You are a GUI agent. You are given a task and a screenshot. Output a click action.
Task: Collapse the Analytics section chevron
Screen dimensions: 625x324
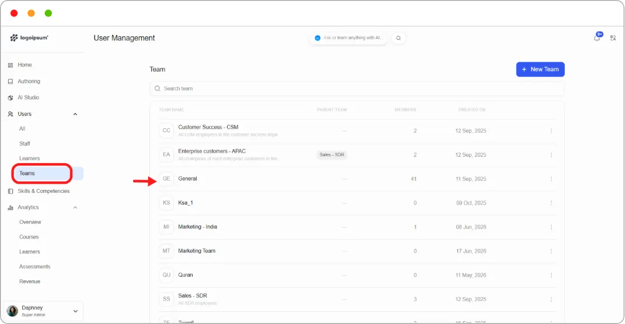coord(75,207)
